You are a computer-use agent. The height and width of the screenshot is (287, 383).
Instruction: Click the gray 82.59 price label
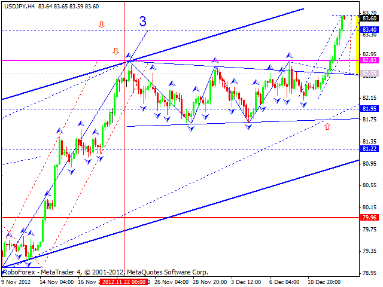(x=369, y=74)
